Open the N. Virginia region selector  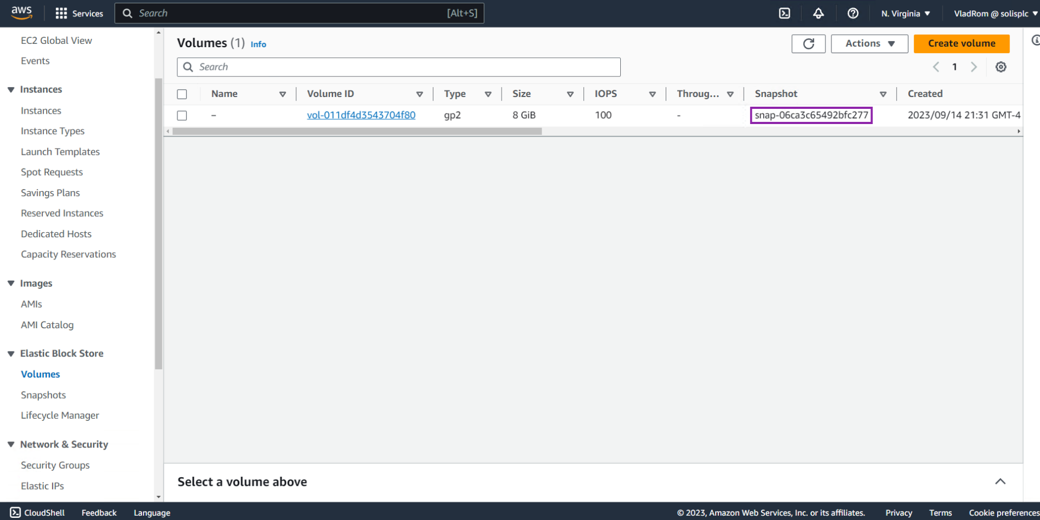pos(905,13)
